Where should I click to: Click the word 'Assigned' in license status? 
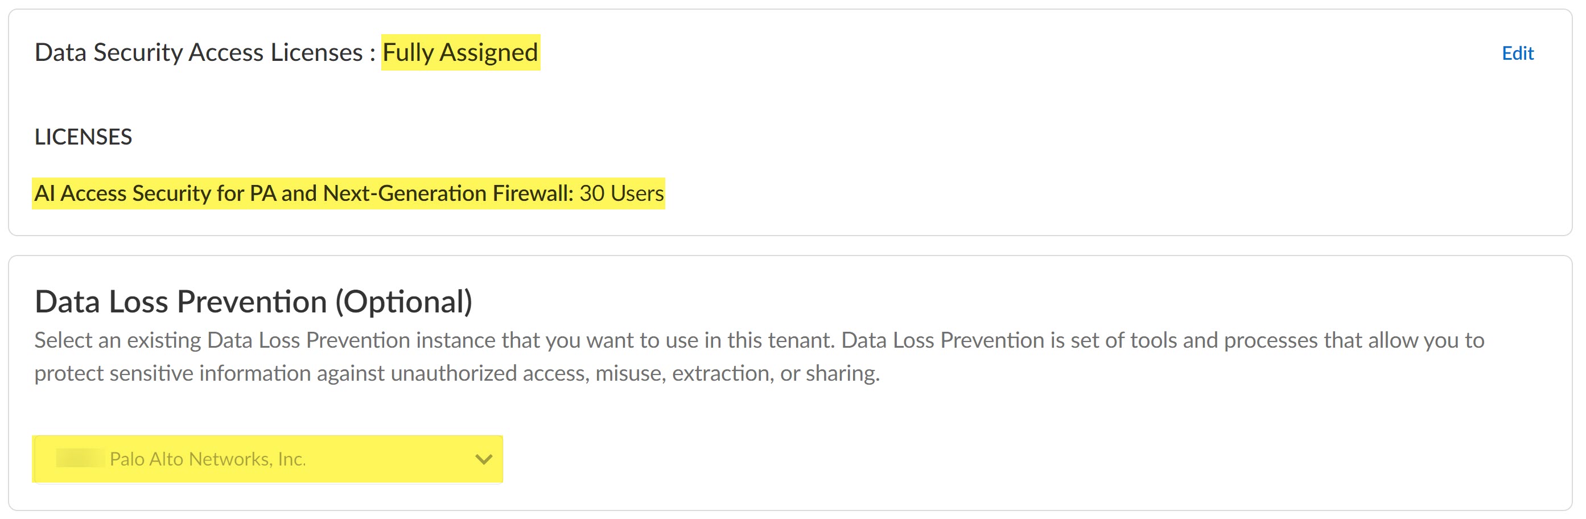coord(488,53)
